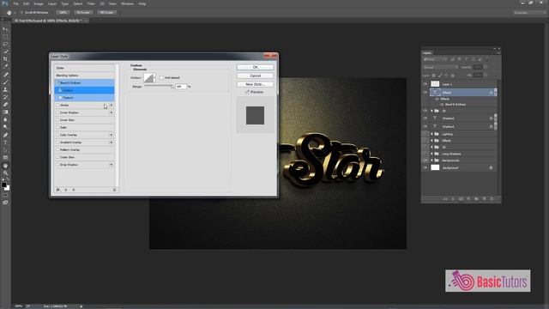Open blend mode dropdown in Layers panel
Screen dimensions: 549x309
(x=440, y=67)
